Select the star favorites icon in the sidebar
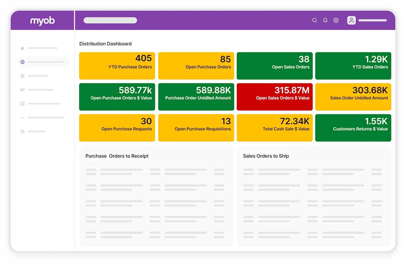This screenshot has height=264, width=406. coord(22,48)
